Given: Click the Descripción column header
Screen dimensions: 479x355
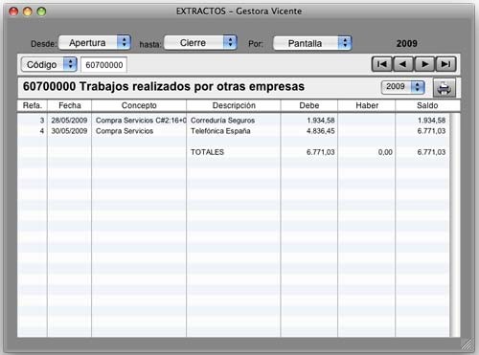Looking at the screenshot, I should 234,105.
